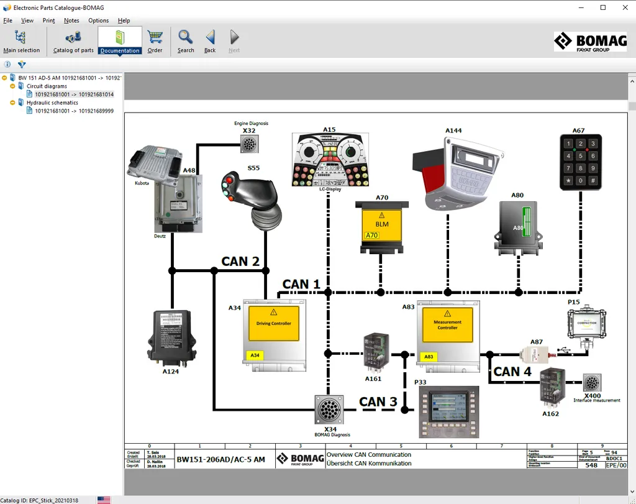Click the vertical scrollbar thumb
Image resolution: width=636 pixels, height=504 pixels.
pyautogui.click(x=632, y=106)
